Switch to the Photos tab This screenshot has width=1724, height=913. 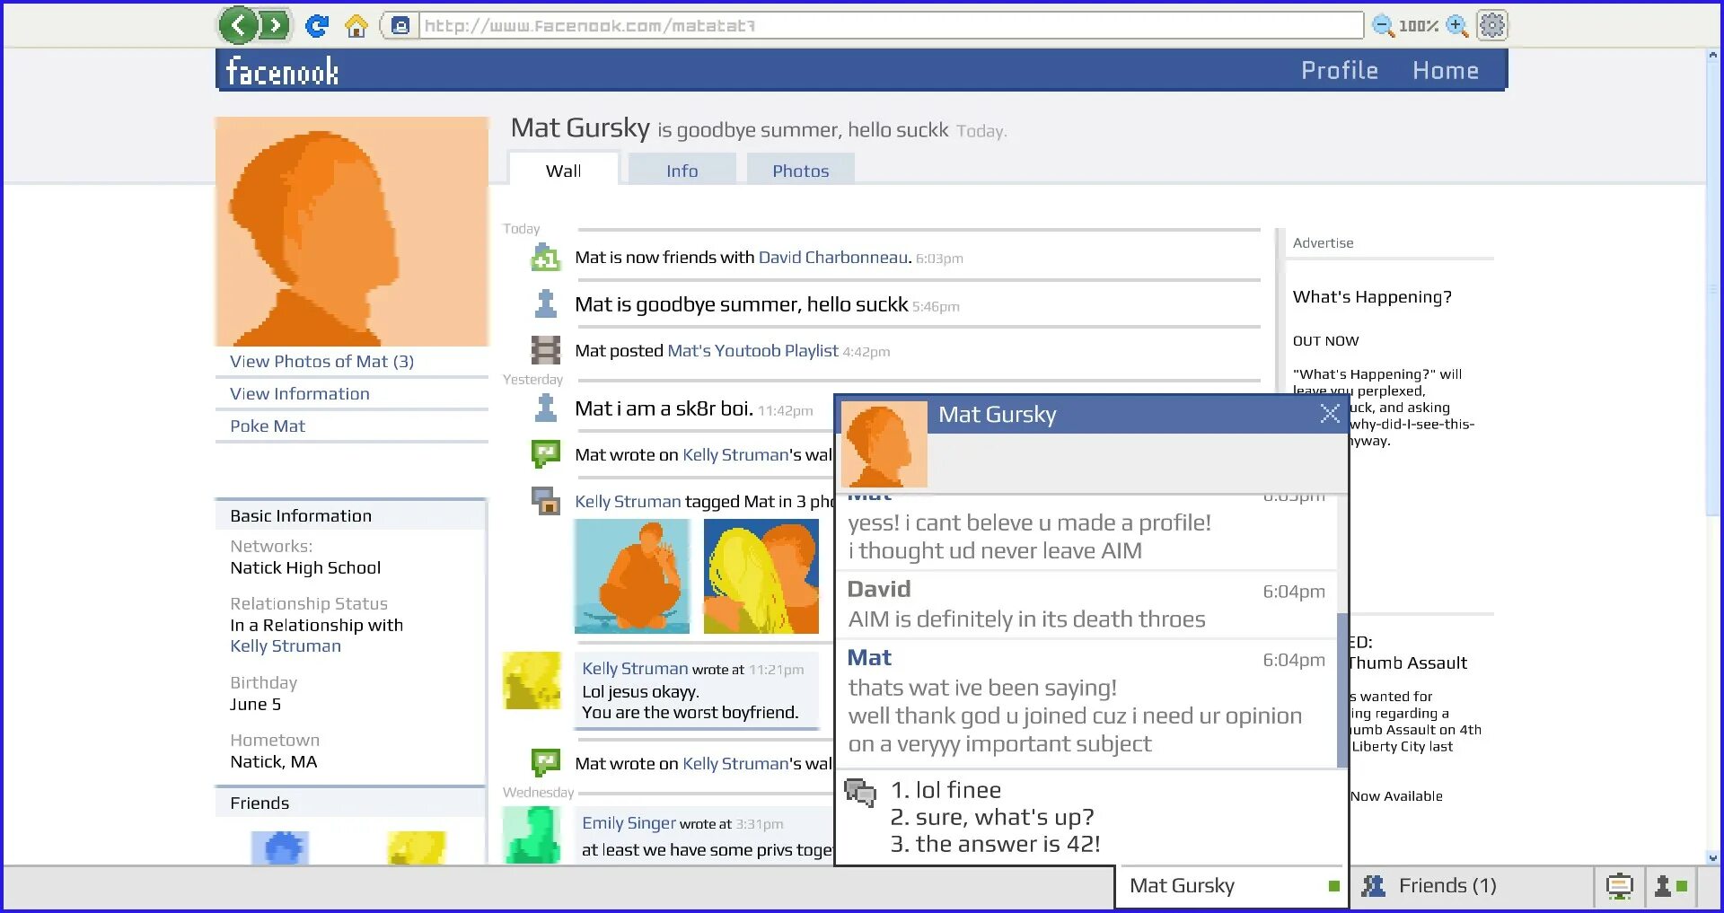pyautogui.click(x=800, y=170)
